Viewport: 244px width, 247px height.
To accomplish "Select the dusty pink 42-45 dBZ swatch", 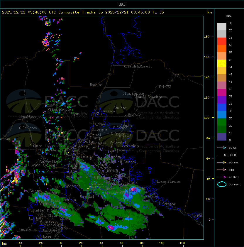I will (x=222, y=85).
